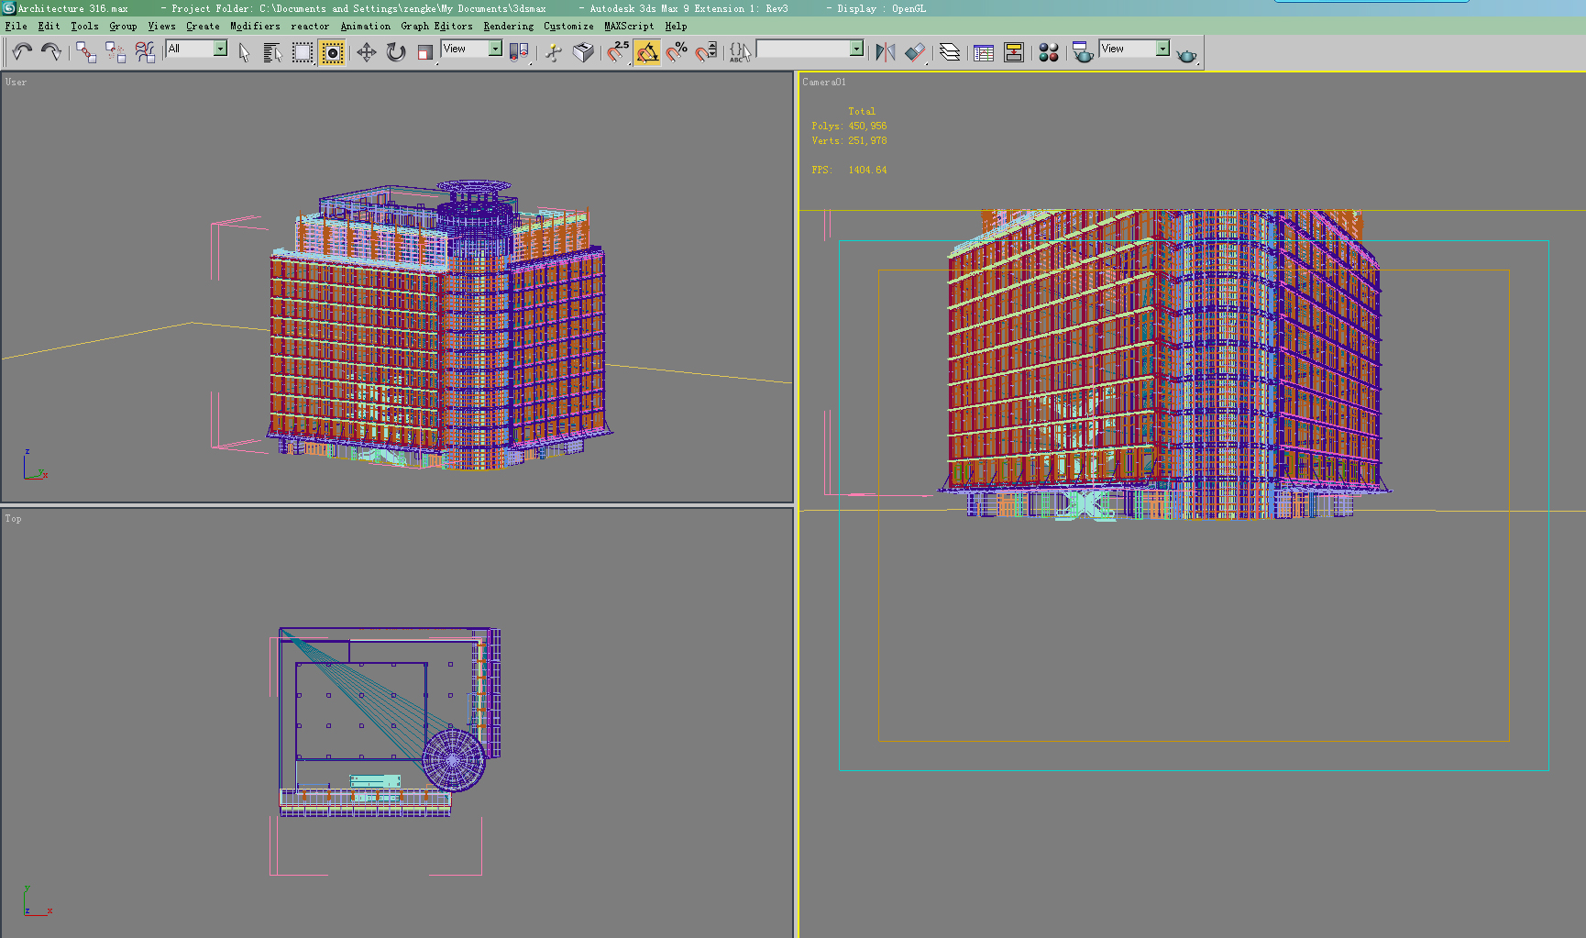Open the Curve Editor icon
The width and height of the screenshot is (1586, 938).
point(984,52)
